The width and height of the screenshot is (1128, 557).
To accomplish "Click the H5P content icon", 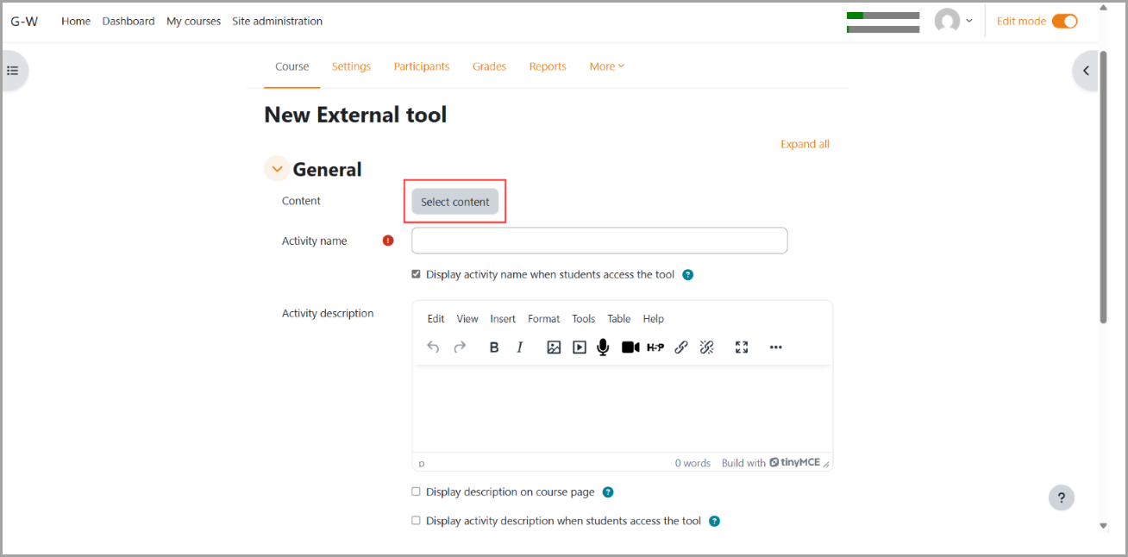I will [x=655, y=347].
